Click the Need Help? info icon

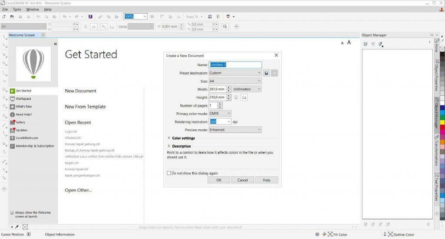(12, 114)
